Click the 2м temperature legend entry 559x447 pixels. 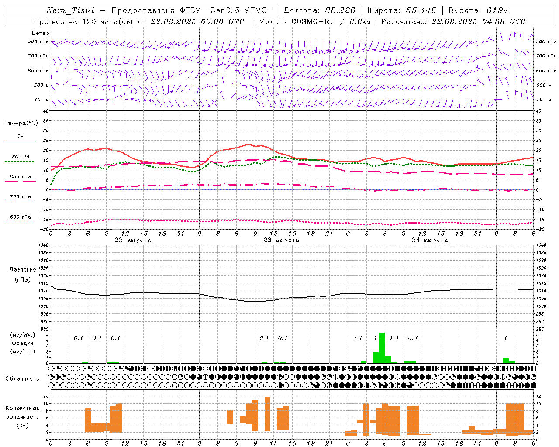pos(21,136)
